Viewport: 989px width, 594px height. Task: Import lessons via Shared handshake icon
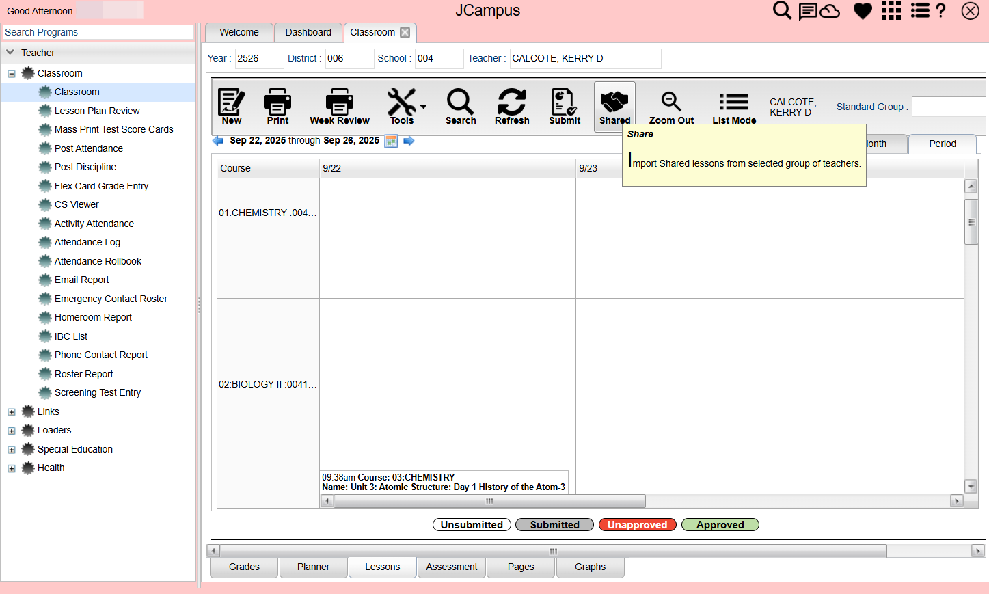(x=614, y=106)
